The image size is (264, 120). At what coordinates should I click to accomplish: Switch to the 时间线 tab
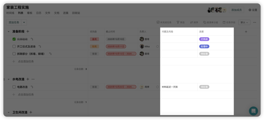[x=10, y=13]
